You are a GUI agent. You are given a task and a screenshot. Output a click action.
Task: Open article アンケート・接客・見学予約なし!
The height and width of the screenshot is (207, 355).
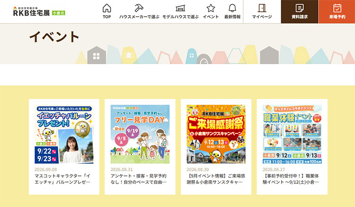(x=139, y=179)
